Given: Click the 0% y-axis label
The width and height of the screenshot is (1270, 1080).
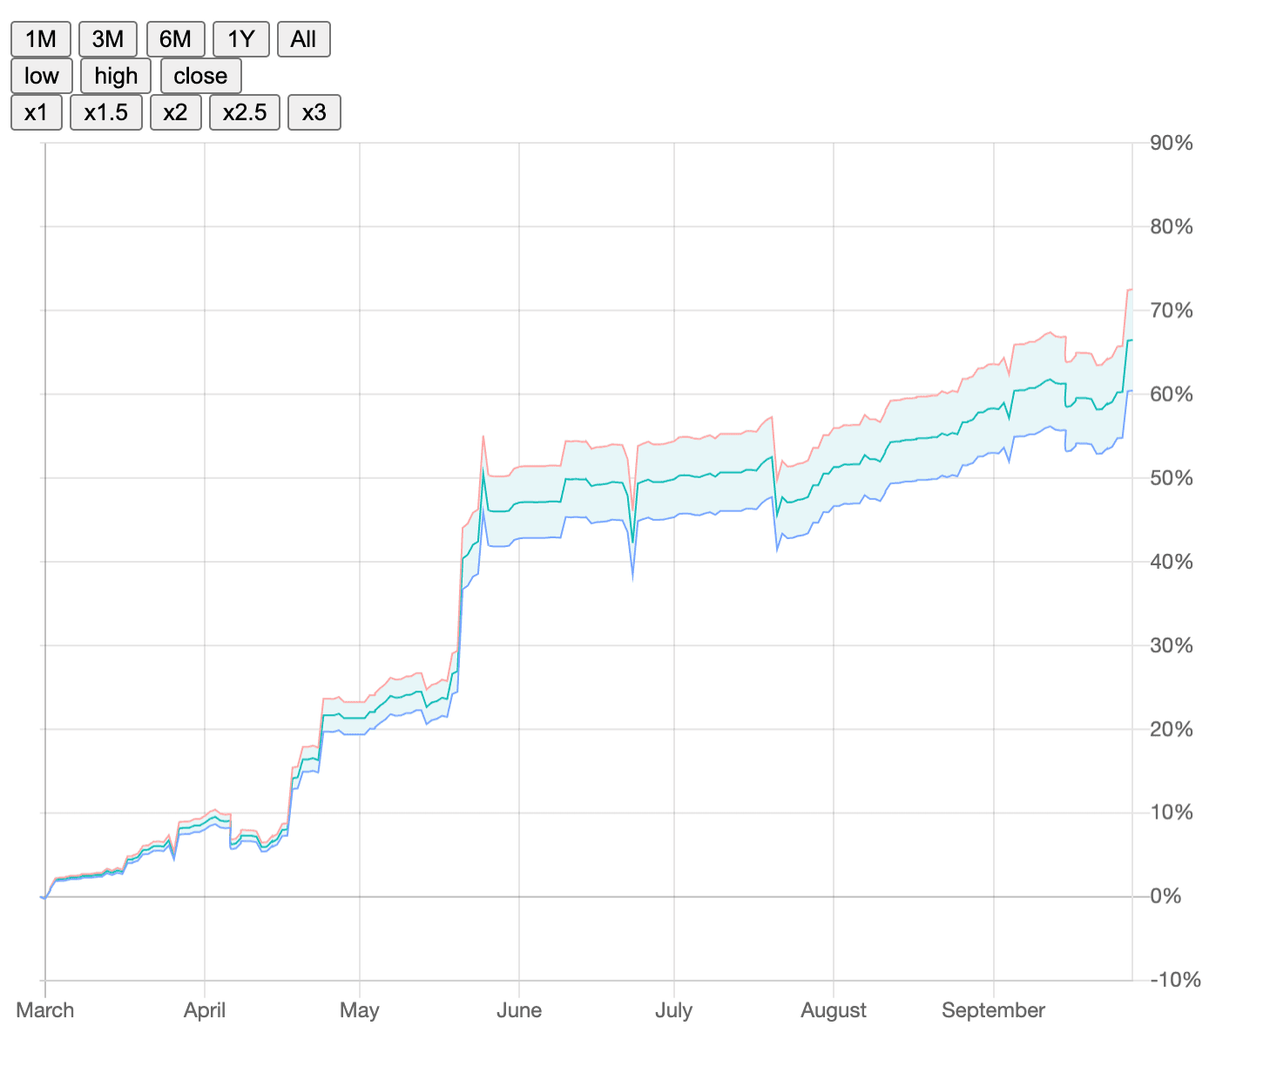Looking at the screenshot, I should (1165, 896).
